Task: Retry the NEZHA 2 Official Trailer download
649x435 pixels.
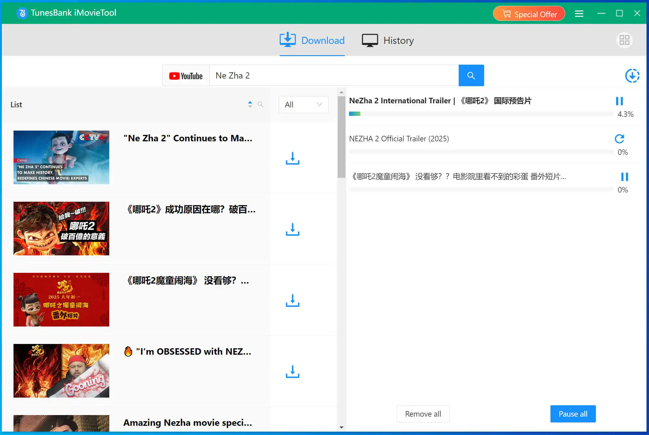Action: tap(619, 139)
